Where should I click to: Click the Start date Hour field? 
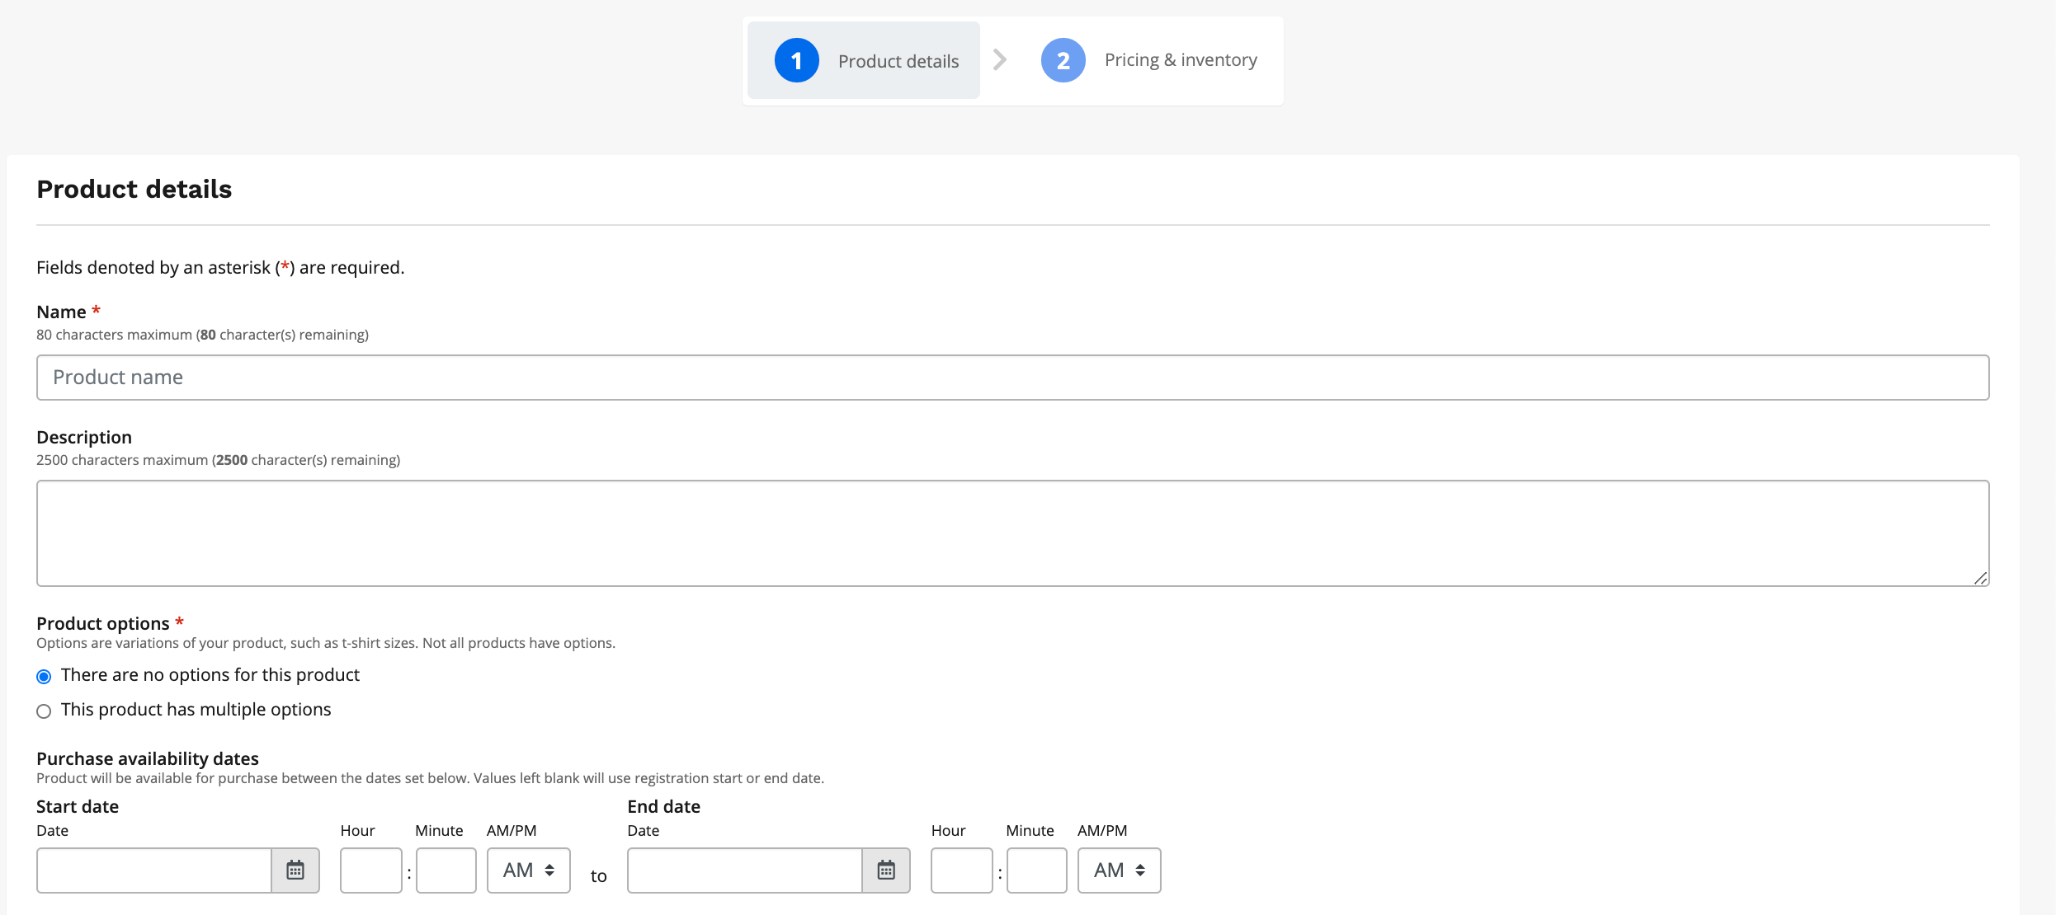tap(371, 870)
